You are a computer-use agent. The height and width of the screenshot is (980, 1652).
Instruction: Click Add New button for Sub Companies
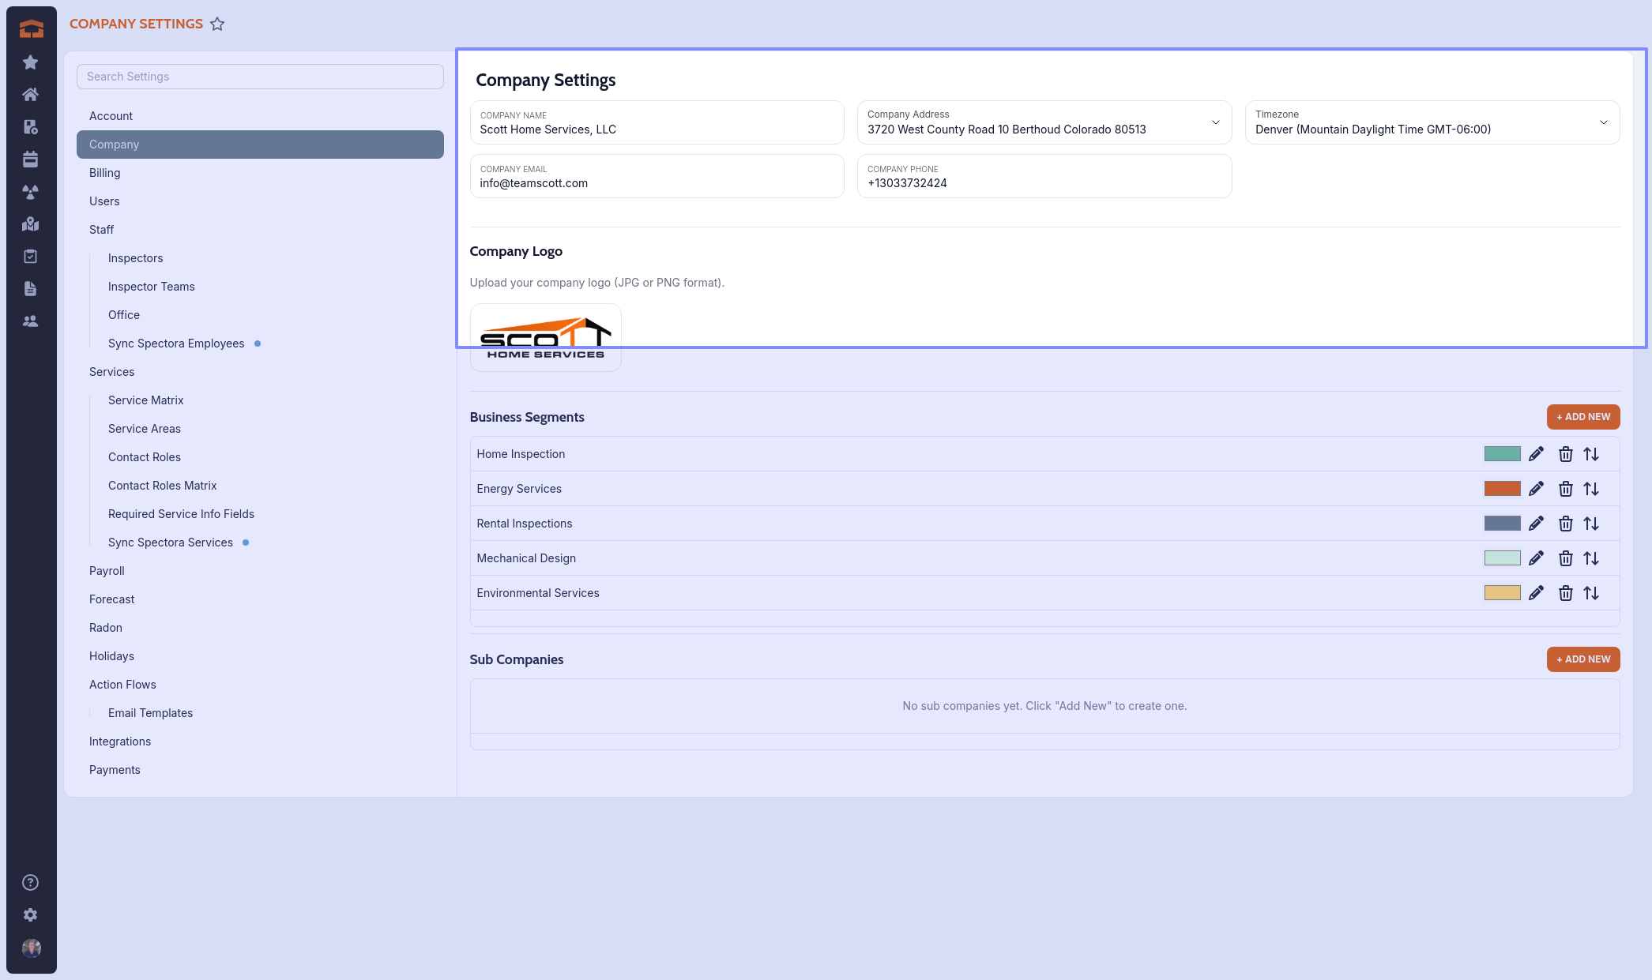[x=1582, y=659]
